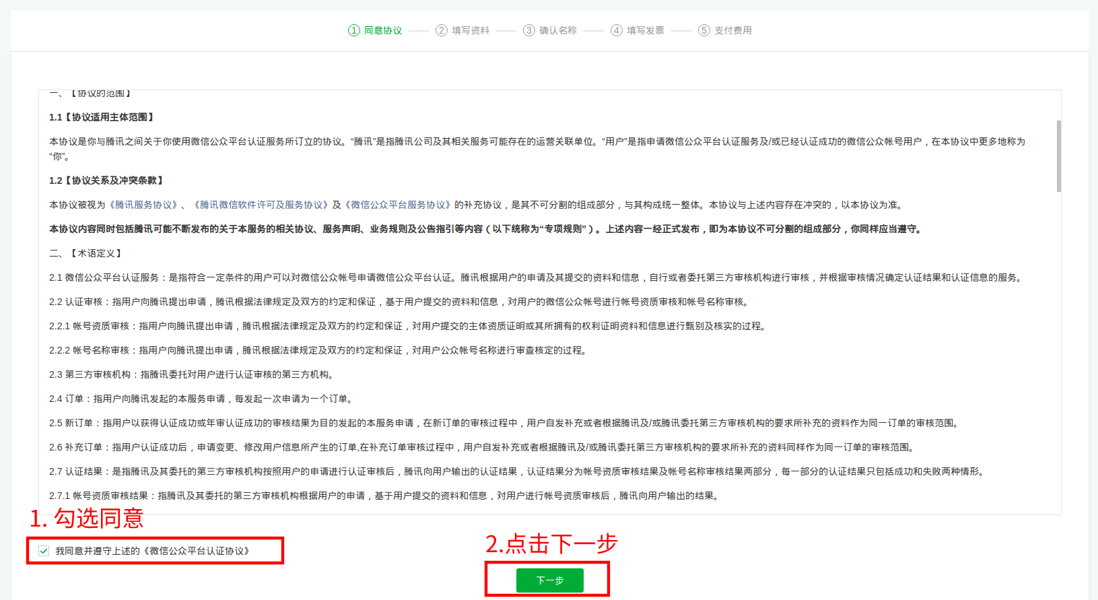Viewport: 1098px width, 600px height.
Task: Open the 《腾讯服务协议》 link
Action: point(144,205)
